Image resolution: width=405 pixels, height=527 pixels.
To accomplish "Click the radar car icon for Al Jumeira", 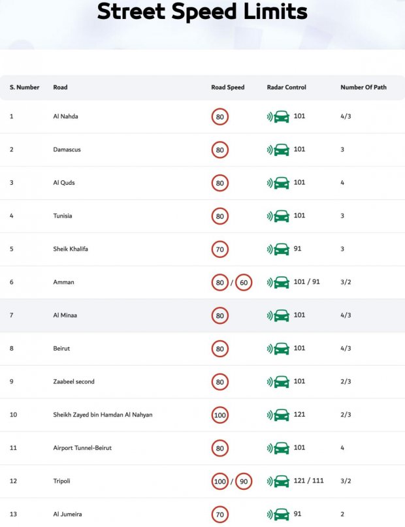I will (278, 514).
